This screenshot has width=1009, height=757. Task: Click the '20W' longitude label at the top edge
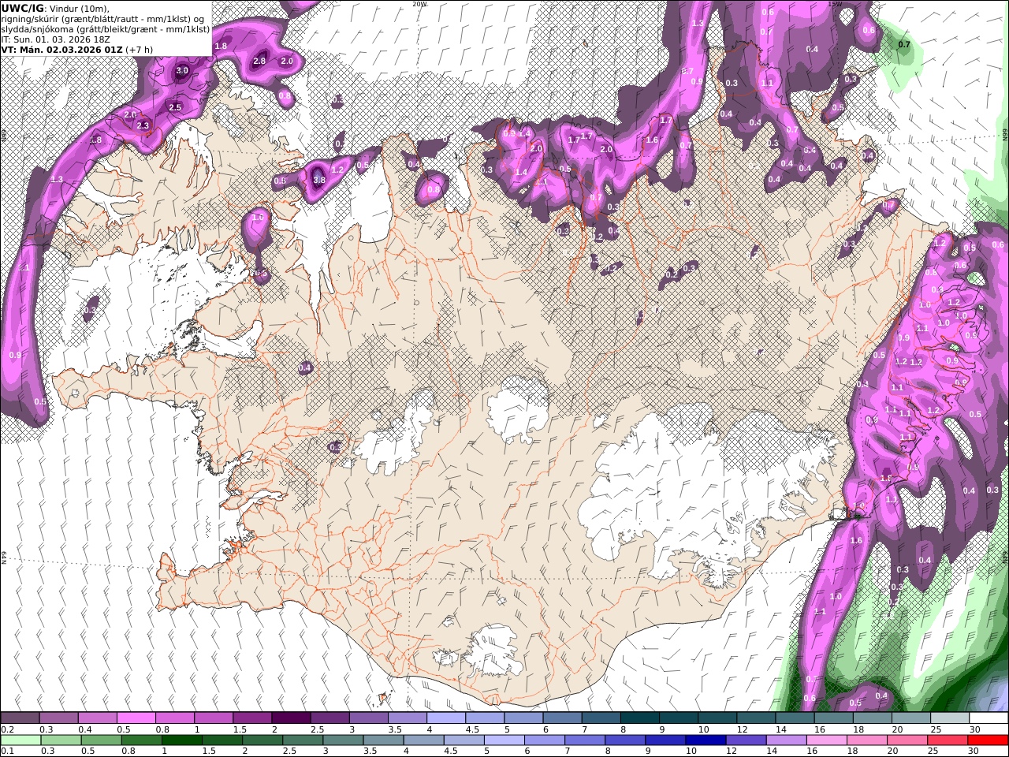pyautogui.click(x=419, y=4)
